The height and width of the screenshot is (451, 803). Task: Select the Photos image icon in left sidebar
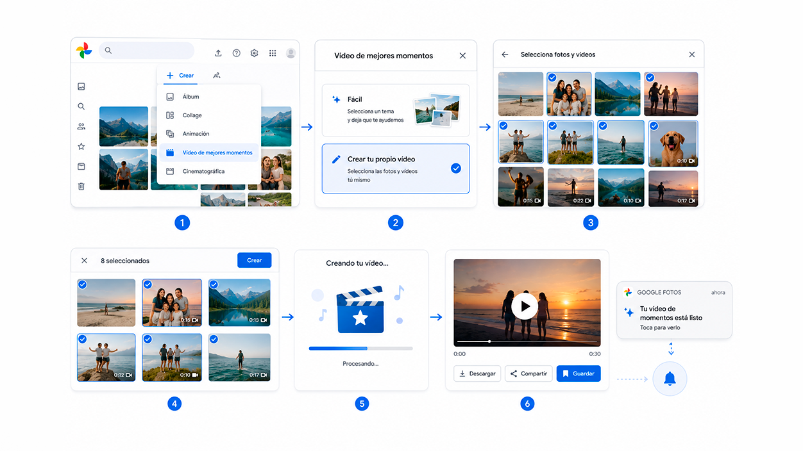(81, 86)
